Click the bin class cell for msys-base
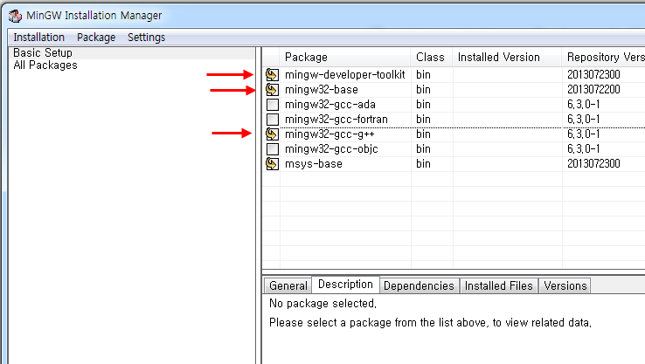This screenshot has width=645, height=364. pyautogui.click(x=423, y=163)
